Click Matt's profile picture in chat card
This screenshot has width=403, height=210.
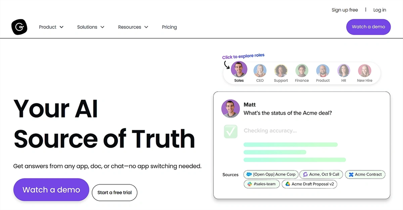[x=230, y=109]
